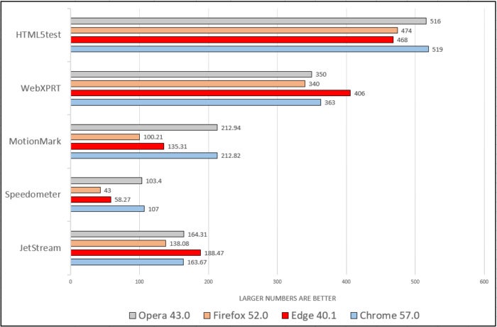This screenshot has height=327, width=497.
Task: Click the Edge HTML5test bar labeled 468
Action: click(x=232, y=40)
